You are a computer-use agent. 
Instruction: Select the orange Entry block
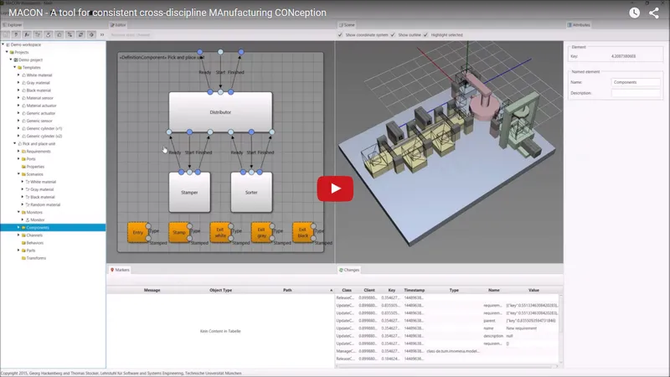[137, 233]
